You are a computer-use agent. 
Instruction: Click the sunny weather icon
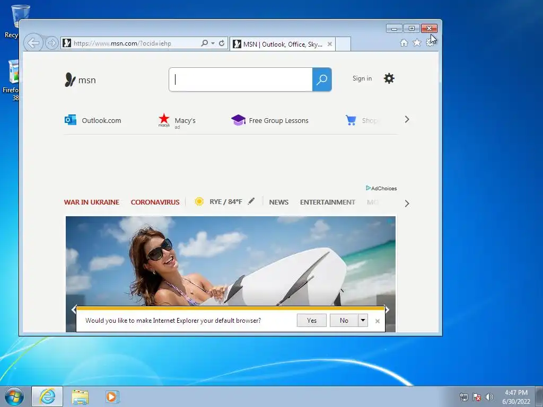point(199,201)
